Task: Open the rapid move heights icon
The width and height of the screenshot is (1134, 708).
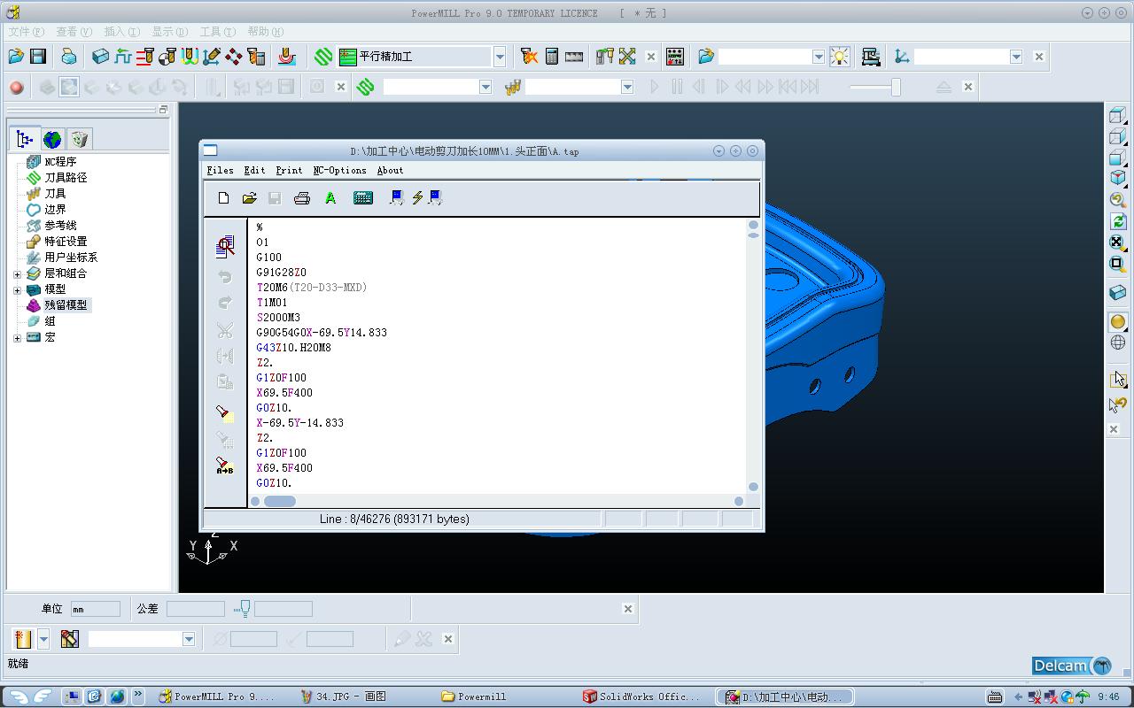Action: click(x=145, y=57)
